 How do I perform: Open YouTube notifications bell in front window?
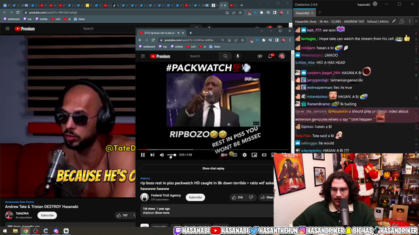click(x=270, y=56)
